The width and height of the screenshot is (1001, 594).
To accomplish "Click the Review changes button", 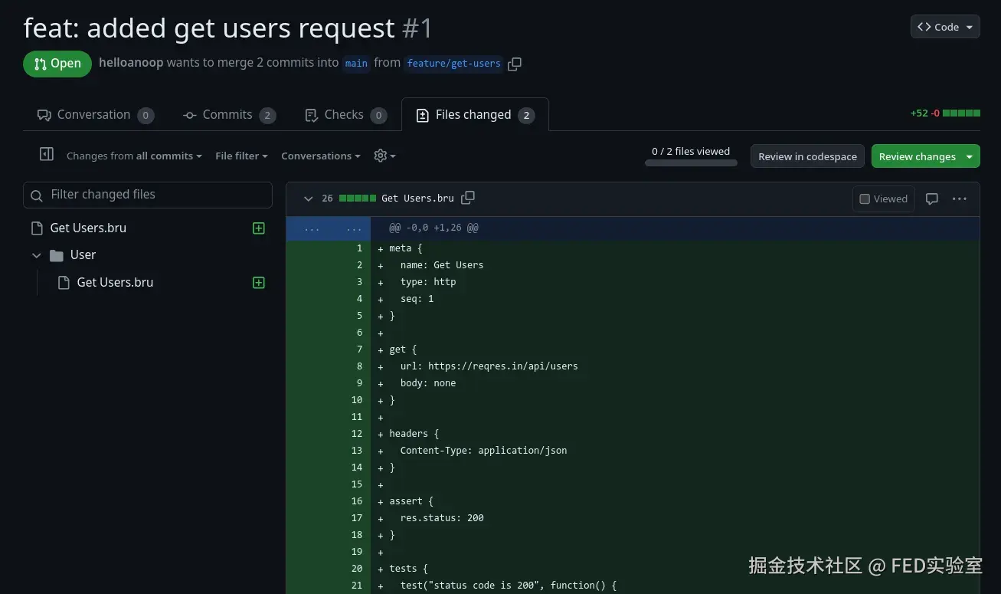I will coord(917,156).
